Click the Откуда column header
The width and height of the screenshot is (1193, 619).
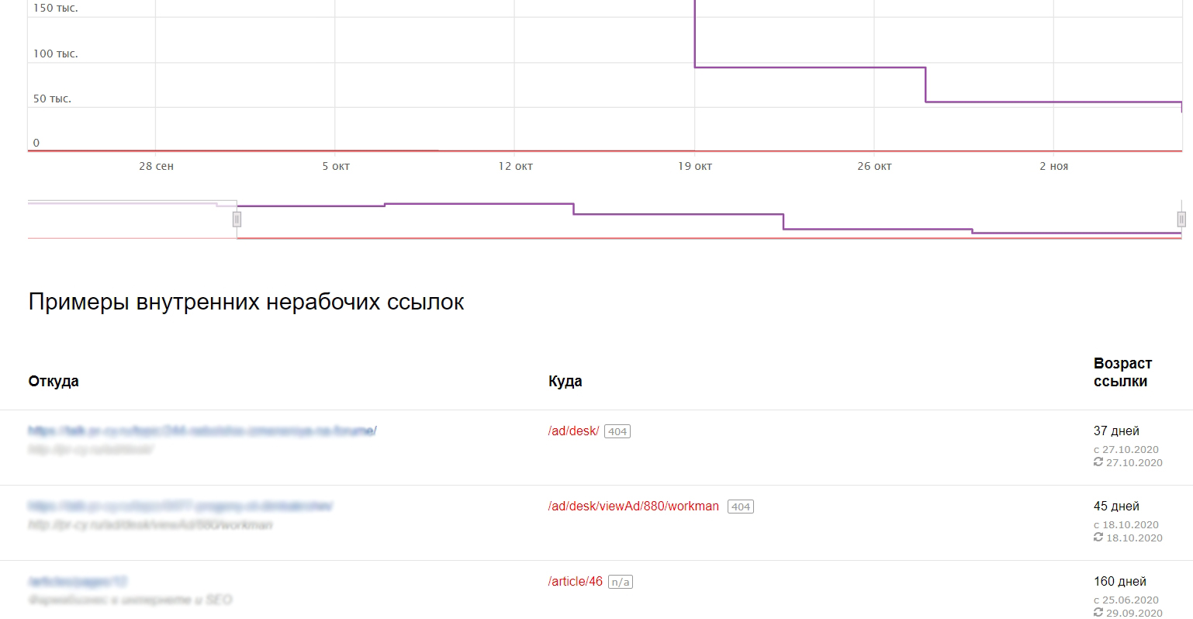pyautogui.click(x=54, y=382)
